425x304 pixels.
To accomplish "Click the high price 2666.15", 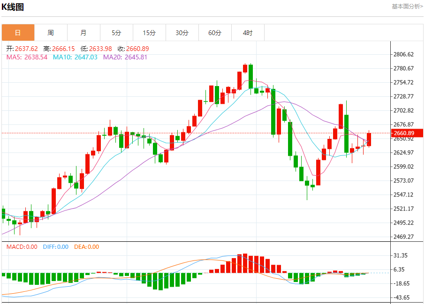I will point(63,49).
